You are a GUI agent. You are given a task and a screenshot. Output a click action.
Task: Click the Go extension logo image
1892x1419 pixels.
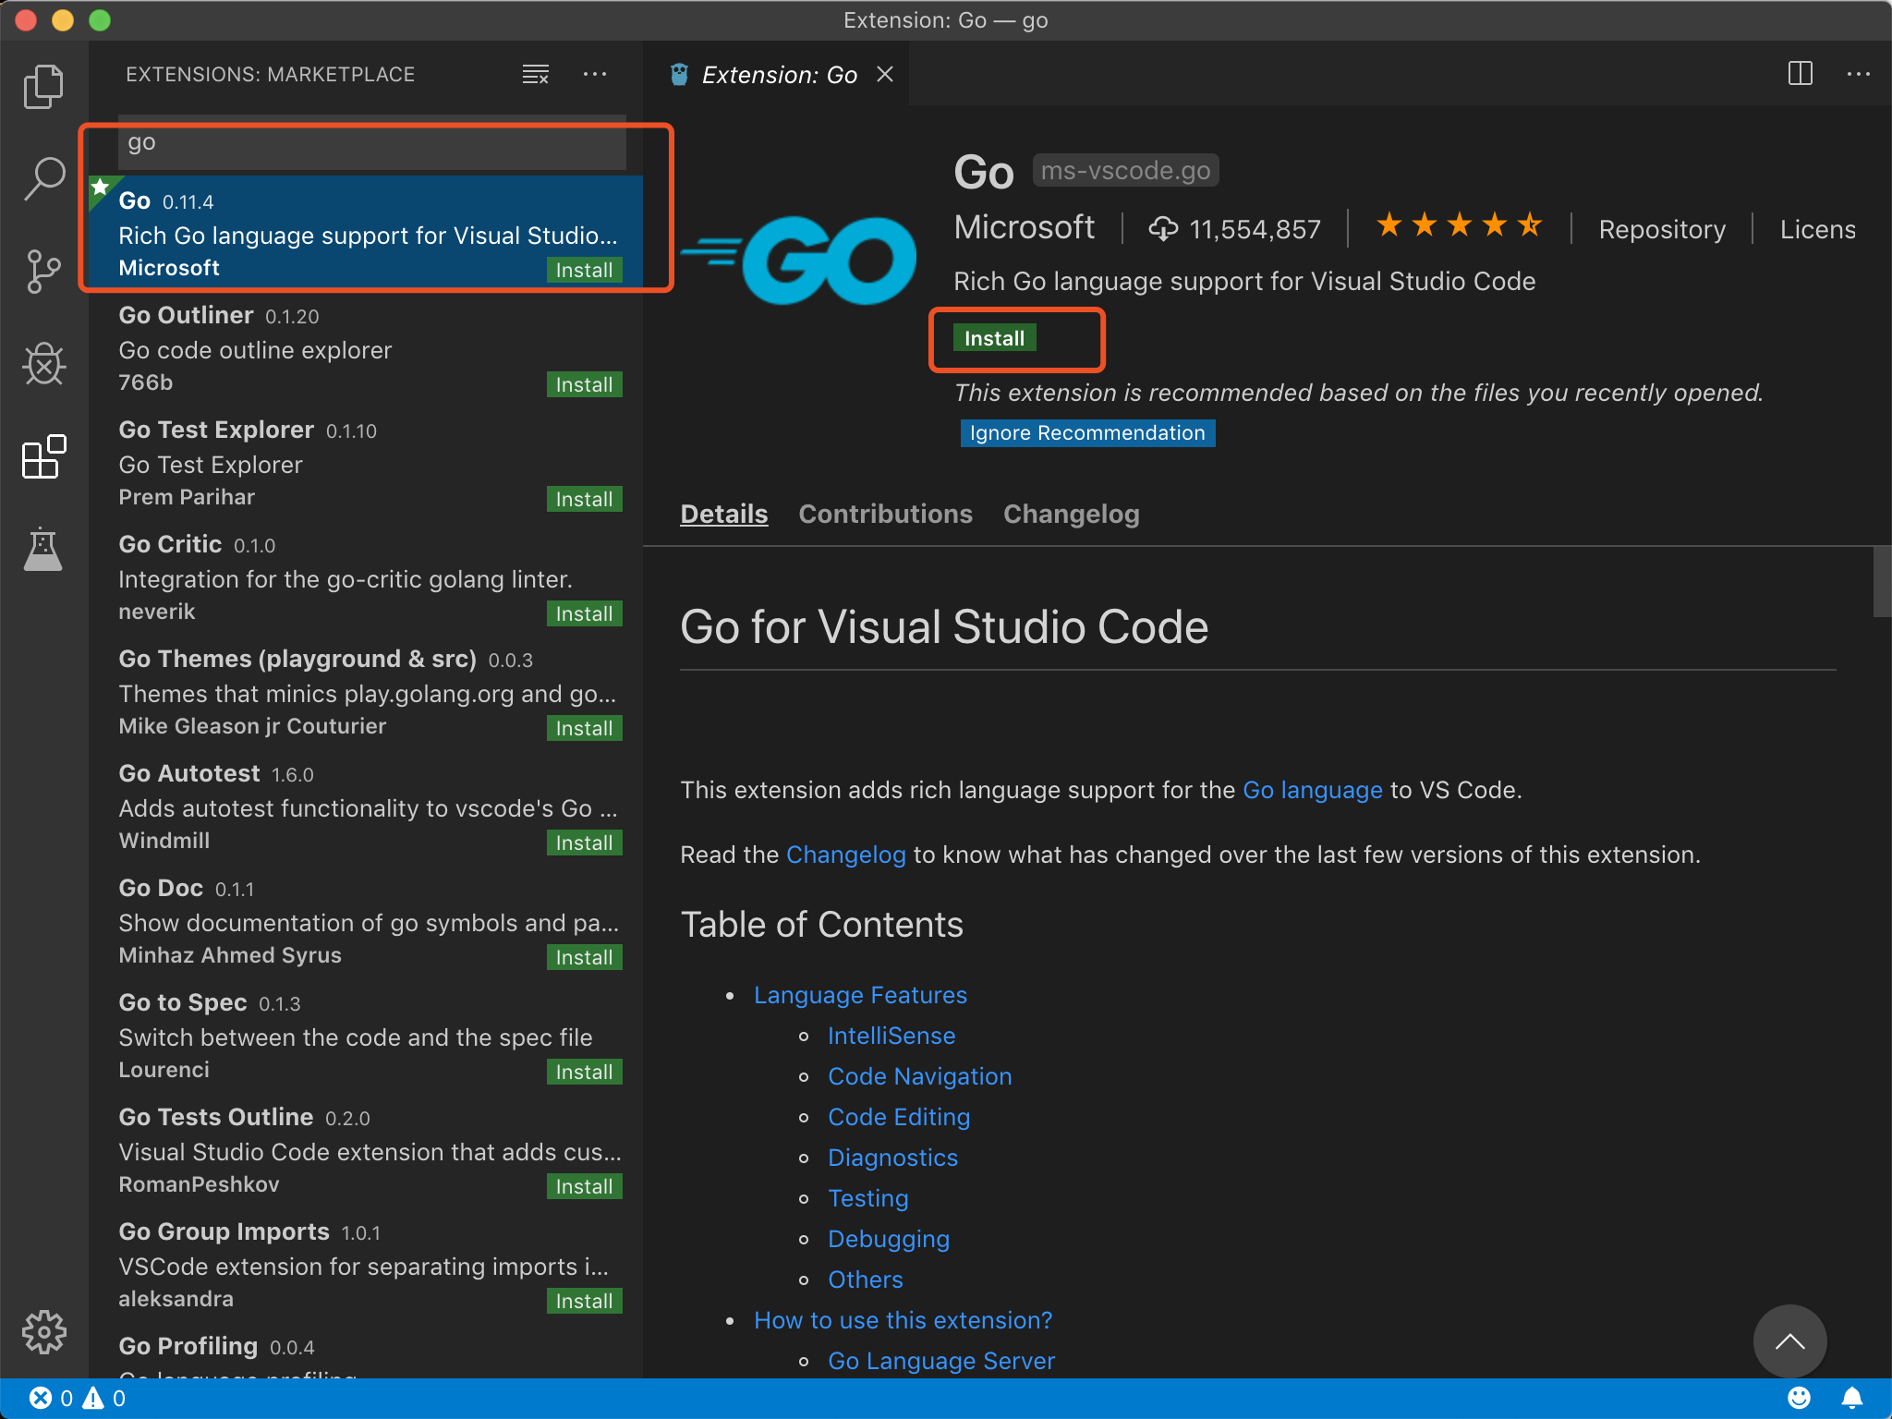coord(800,260)
